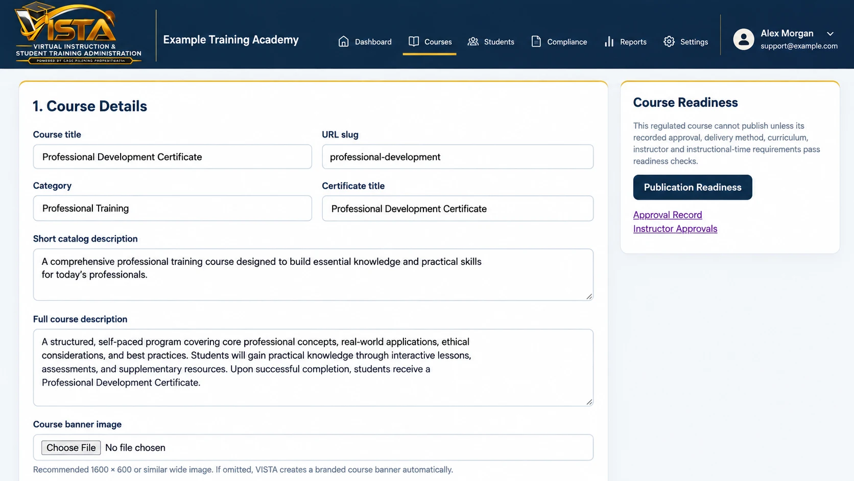Click the VISTA logo
Image resolution: width=854 pixels, height=481 pixels.
pyautogui.click(x=78, y=33)
